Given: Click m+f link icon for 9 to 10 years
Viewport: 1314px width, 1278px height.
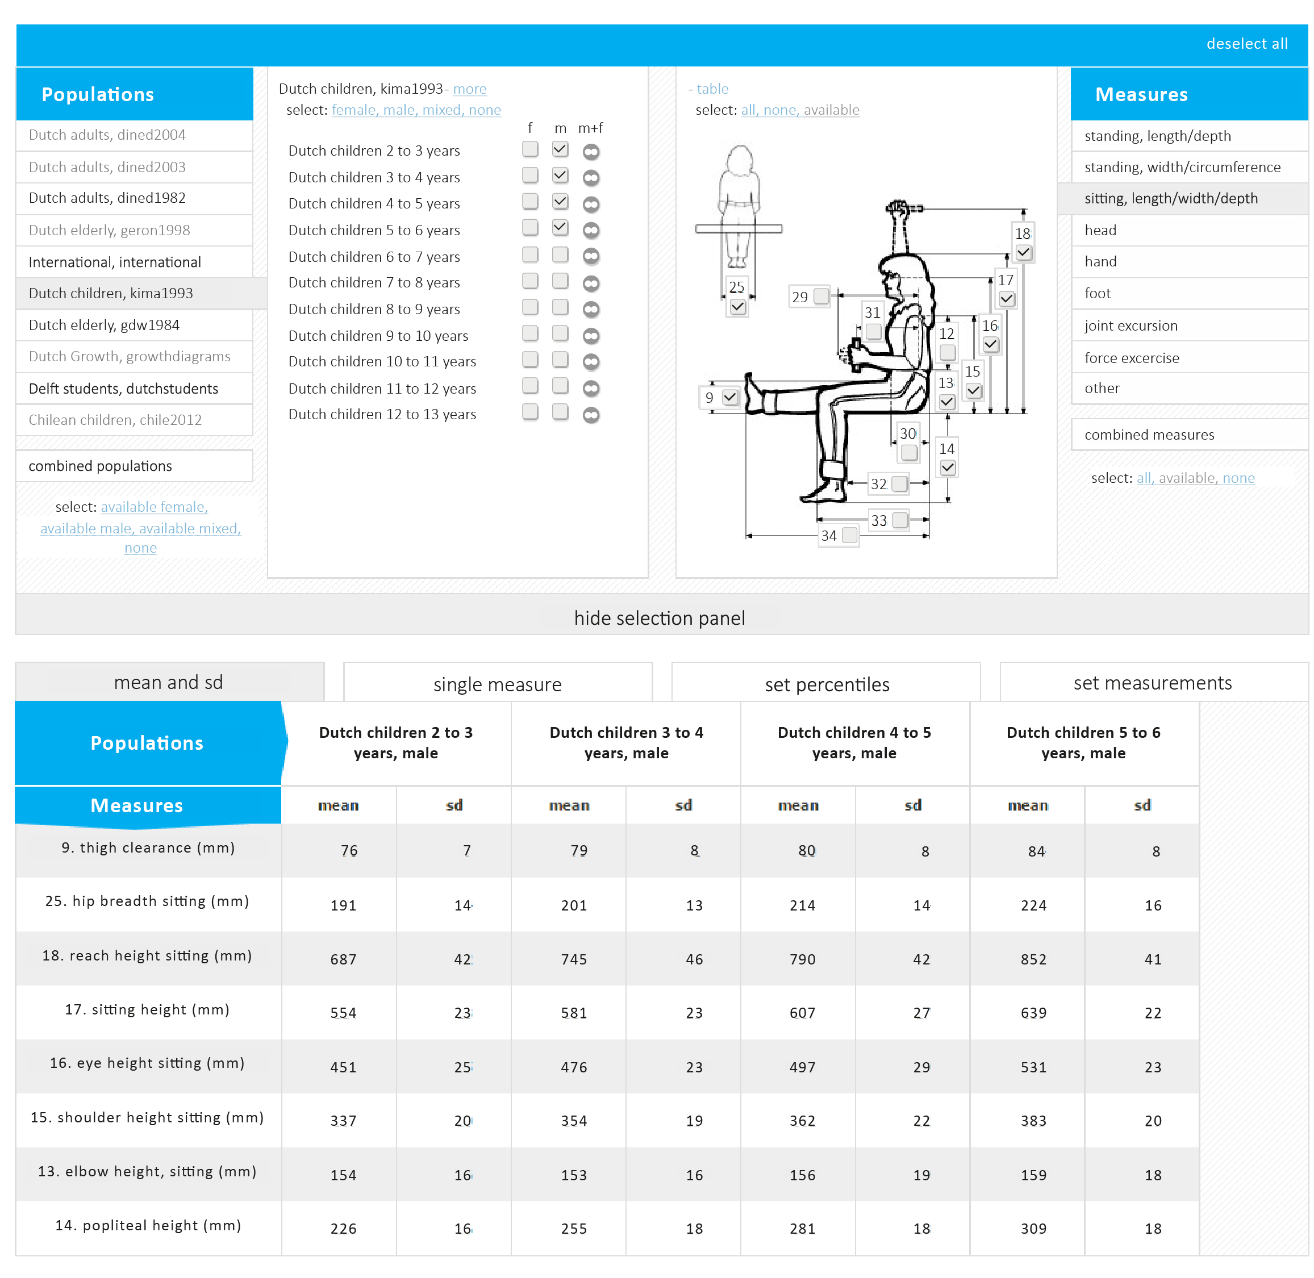Looking at the screenshot, I should click(x=590, y=336).
